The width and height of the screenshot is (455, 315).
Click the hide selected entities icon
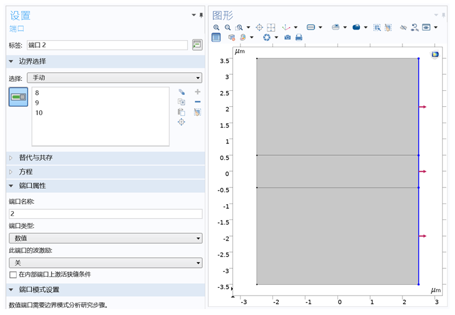[404, 28]
